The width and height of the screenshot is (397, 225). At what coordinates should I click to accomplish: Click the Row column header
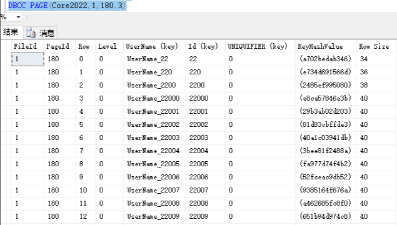(86, 46)
